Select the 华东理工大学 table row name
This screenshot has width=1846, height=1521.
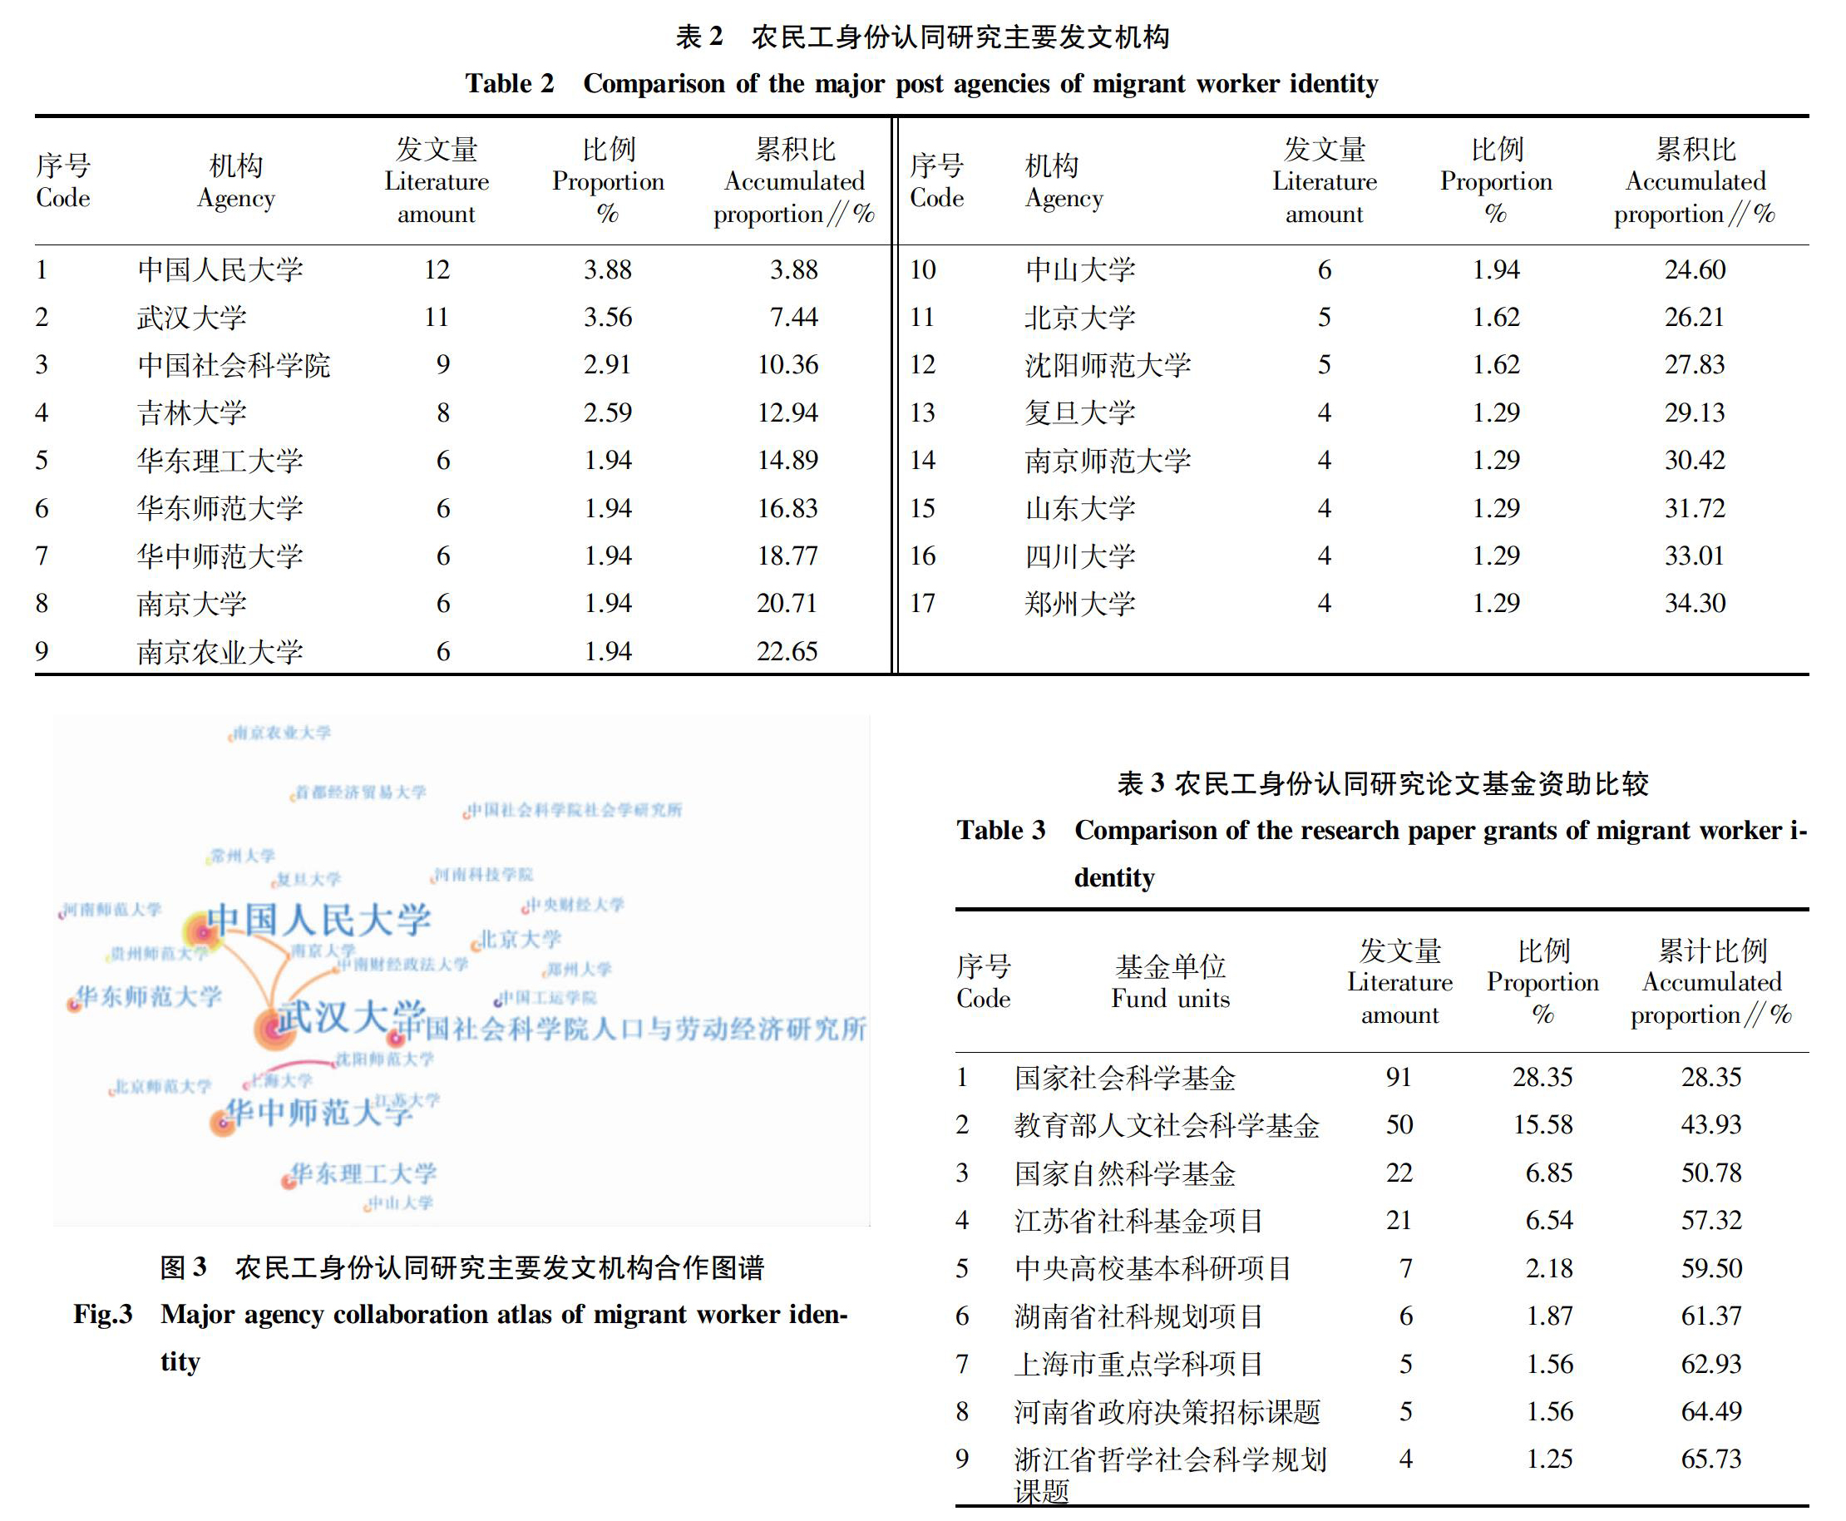click(220, 461)
